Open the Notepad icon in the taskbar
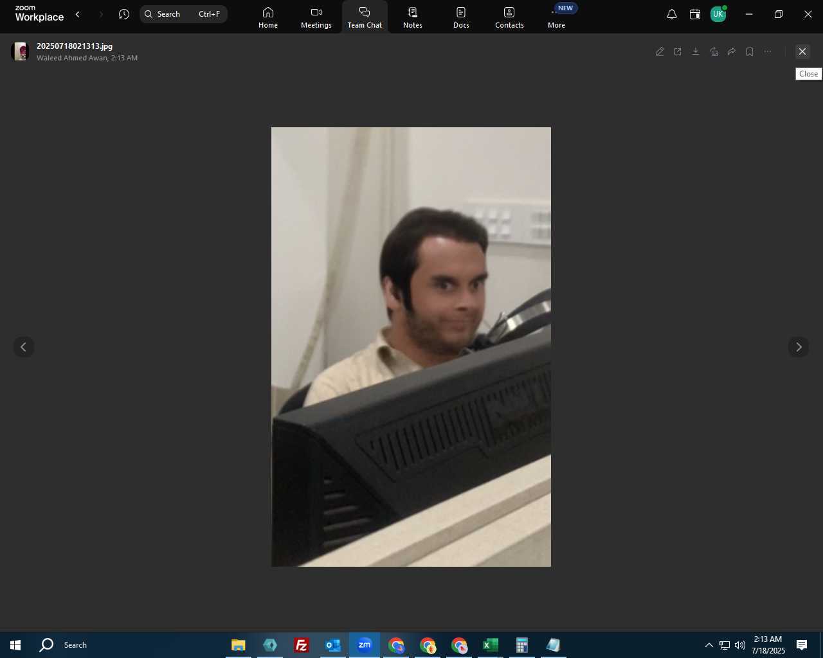This screenshot has height=658, width=823. pyautogui.click(x=554, y=645)
